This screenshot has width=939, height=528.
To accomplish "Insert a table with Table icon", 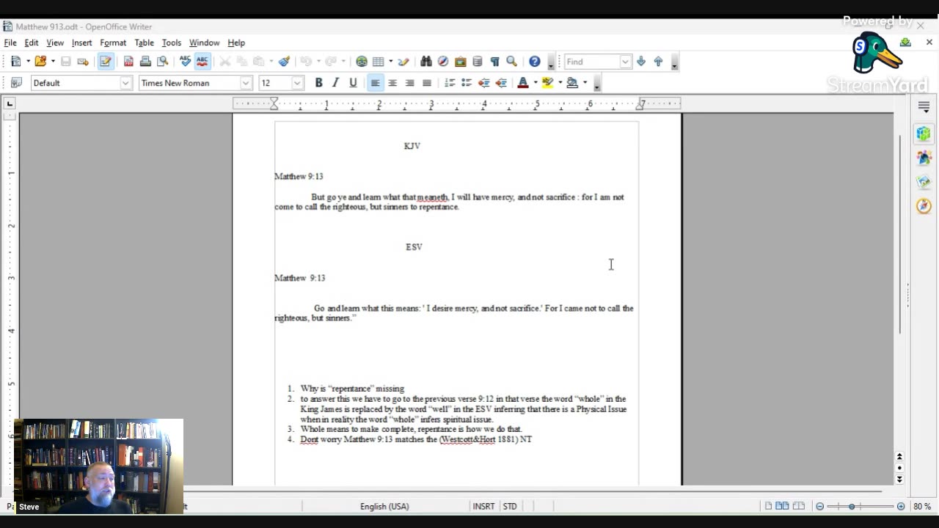I will [379, 62].
